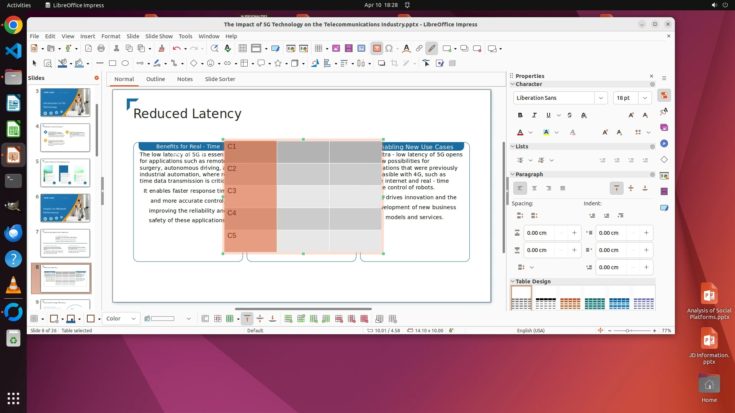Image resolution: width=735 pixels, height=413 pixels.
Task: Toggle Bold formatting in Character panel
Action: (x=520, y=115)
